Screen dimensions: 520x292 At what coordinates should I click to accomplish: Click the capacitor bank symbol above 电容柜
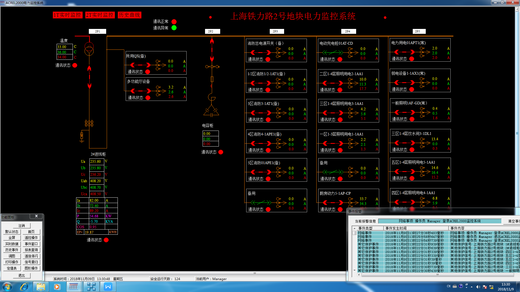(x=211, y=111)
